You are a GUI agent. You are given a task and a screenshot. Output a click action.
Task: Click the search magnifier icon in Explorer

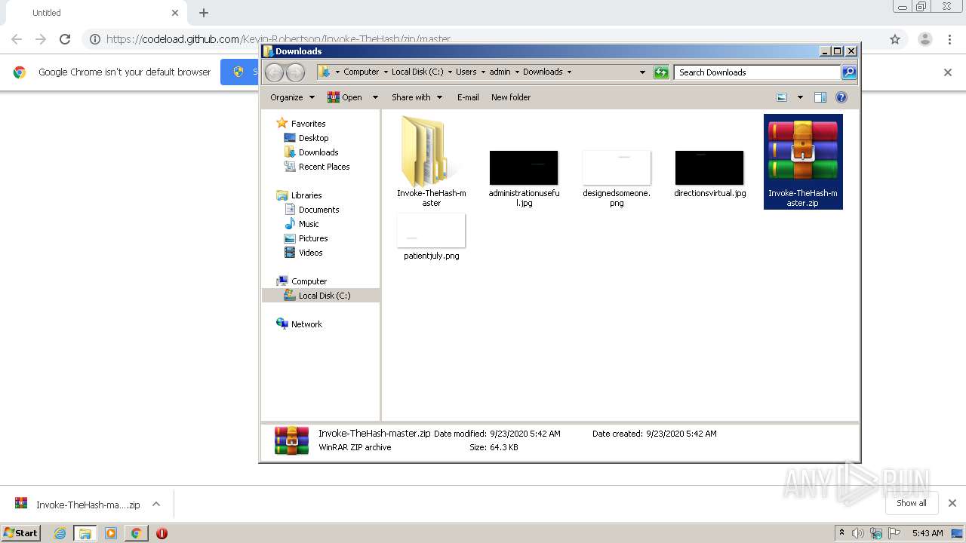point(849,72)
